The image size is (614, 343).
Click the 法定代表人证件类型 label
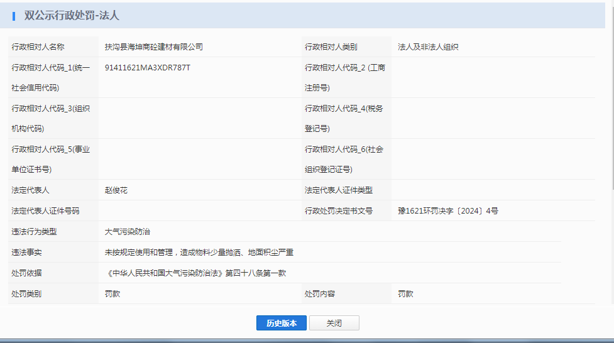click(x=339, y=190)
